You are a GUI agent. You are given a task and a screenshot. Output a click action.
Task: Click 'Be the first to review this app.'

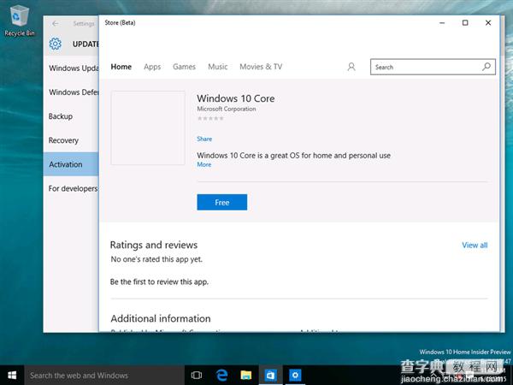coord(159,281)
